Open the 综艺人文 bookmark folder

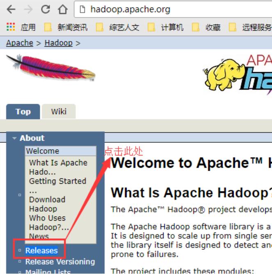pyautogui.click(x=117, y=27)
